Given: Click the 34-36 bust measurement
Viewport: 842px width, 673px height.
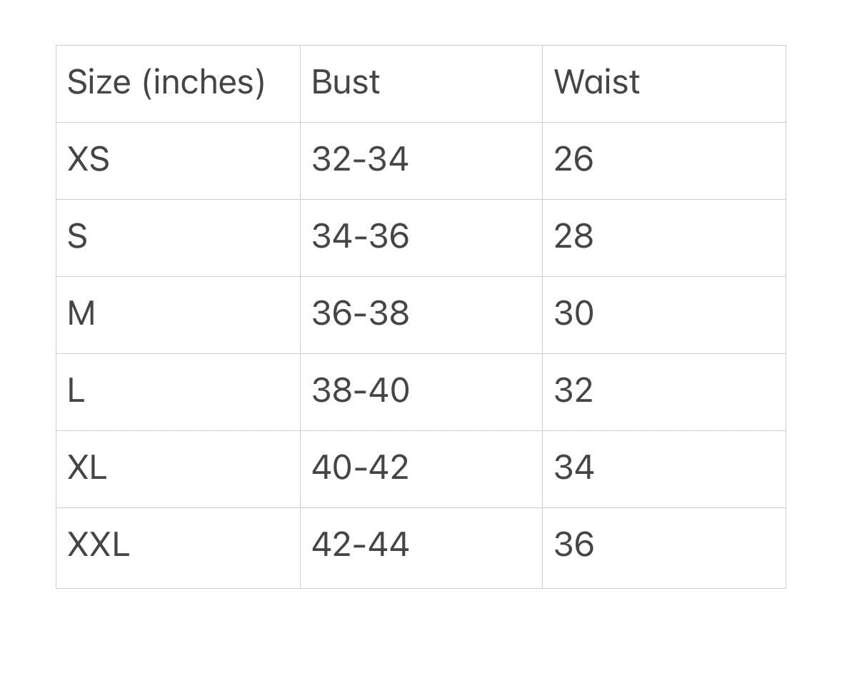Looking at the screenshot, I should tap(360, 236).
